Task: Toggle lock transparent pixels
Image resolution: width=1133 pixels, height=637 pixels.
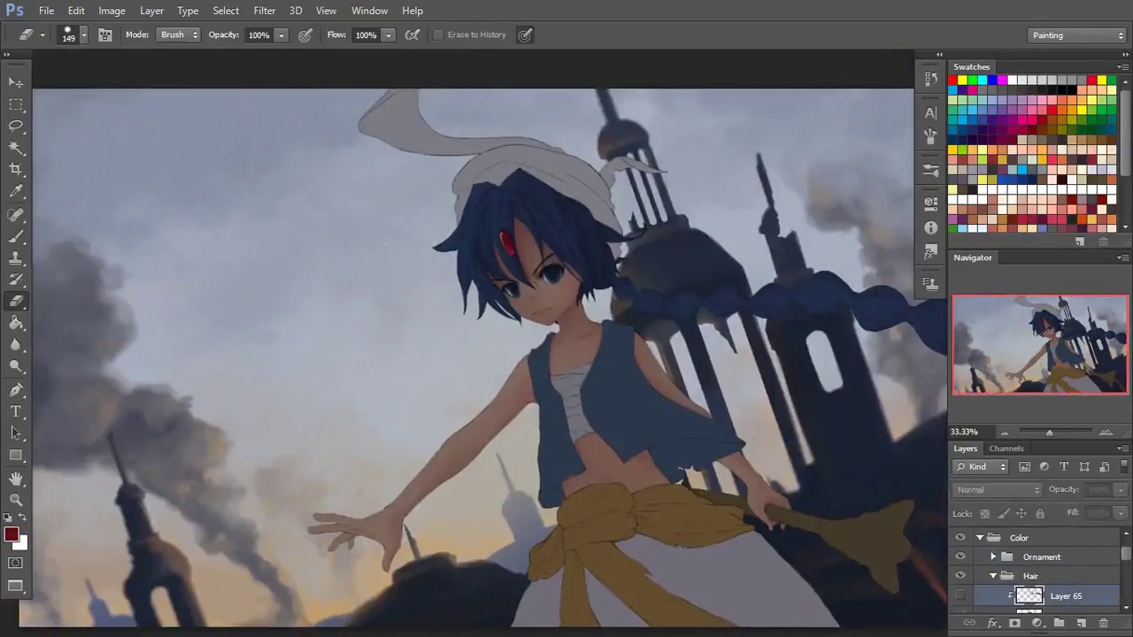Action: [x=984, y=513]
